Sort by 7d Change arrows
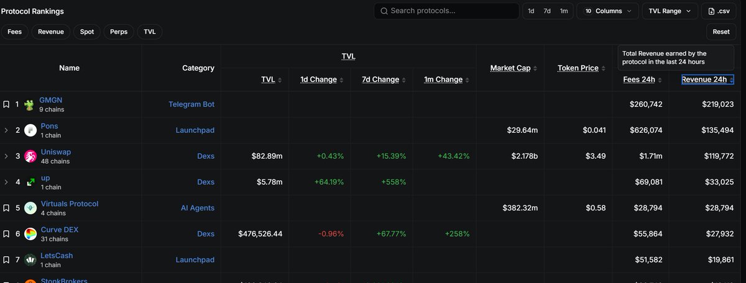746x283 pixels. pos(404,79)
